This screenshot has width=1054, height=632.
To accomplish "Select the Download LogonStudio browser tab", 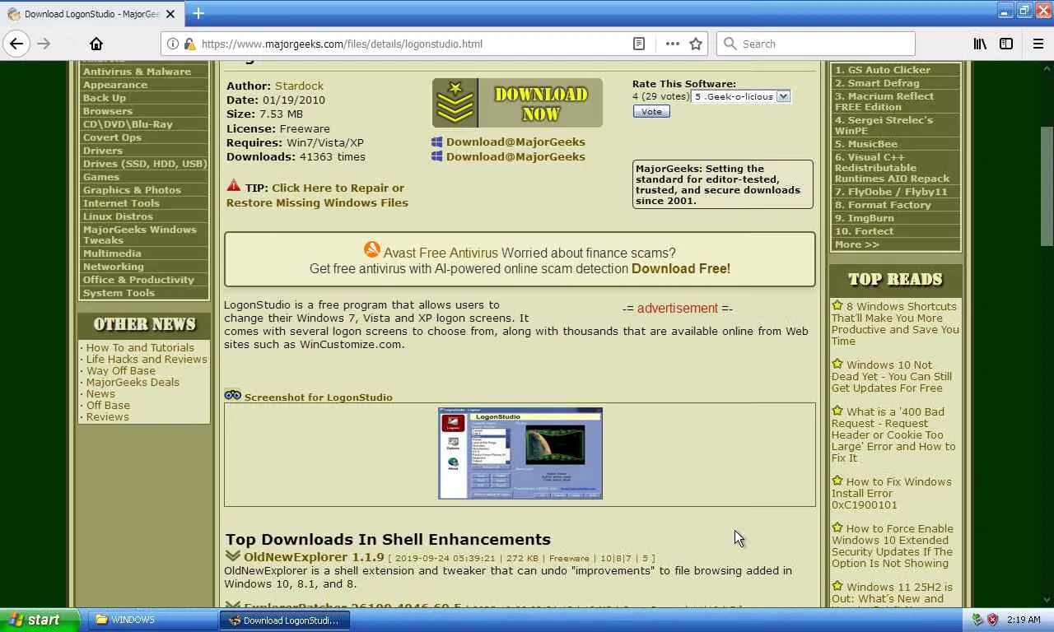I will click(x=92, y=14).
